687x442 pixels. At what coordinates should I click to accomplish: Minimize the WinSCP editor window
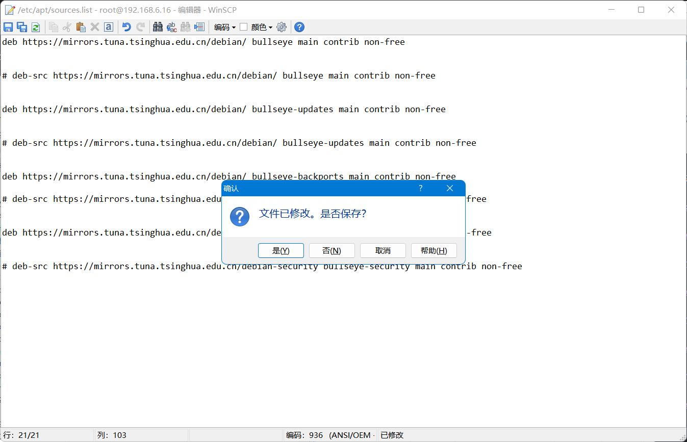coord(612,10)
